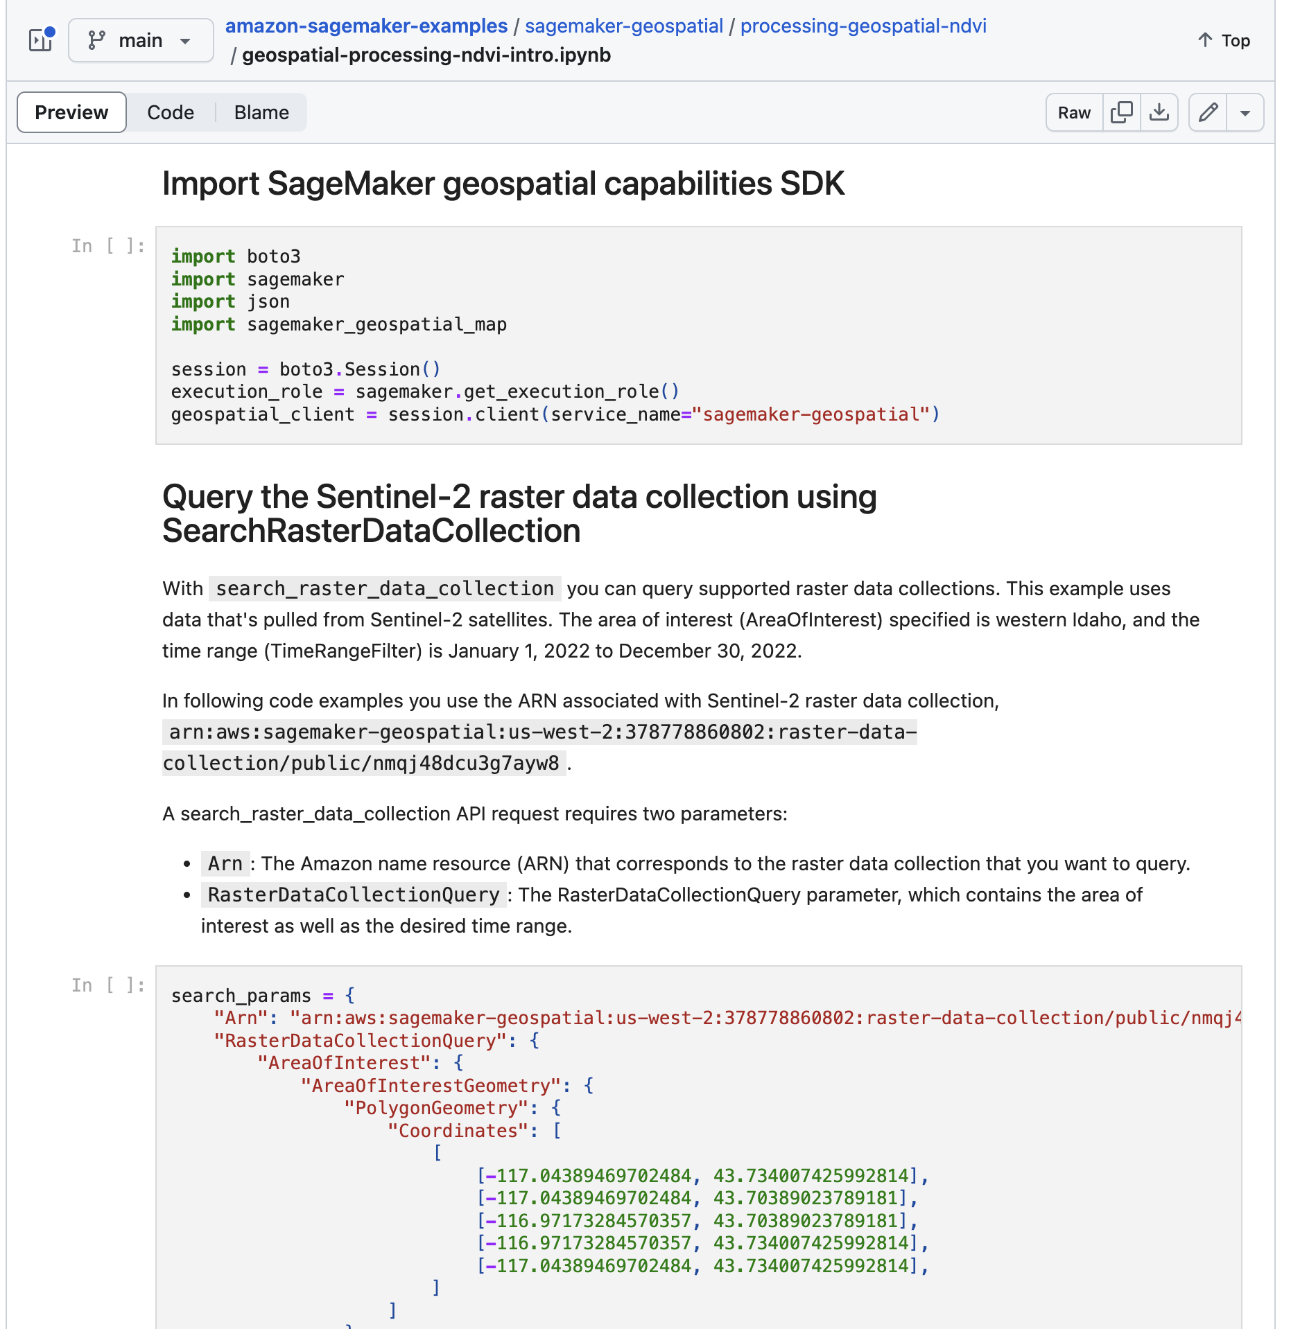
Task: Click the geospatial_client assignment code line
Action: click(555, 414)
